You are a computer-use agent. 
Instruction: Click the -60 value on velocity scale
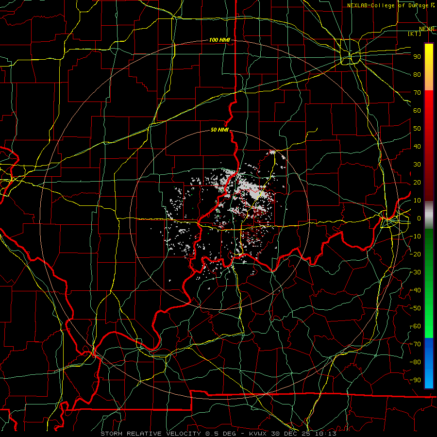tap(416, 326)
